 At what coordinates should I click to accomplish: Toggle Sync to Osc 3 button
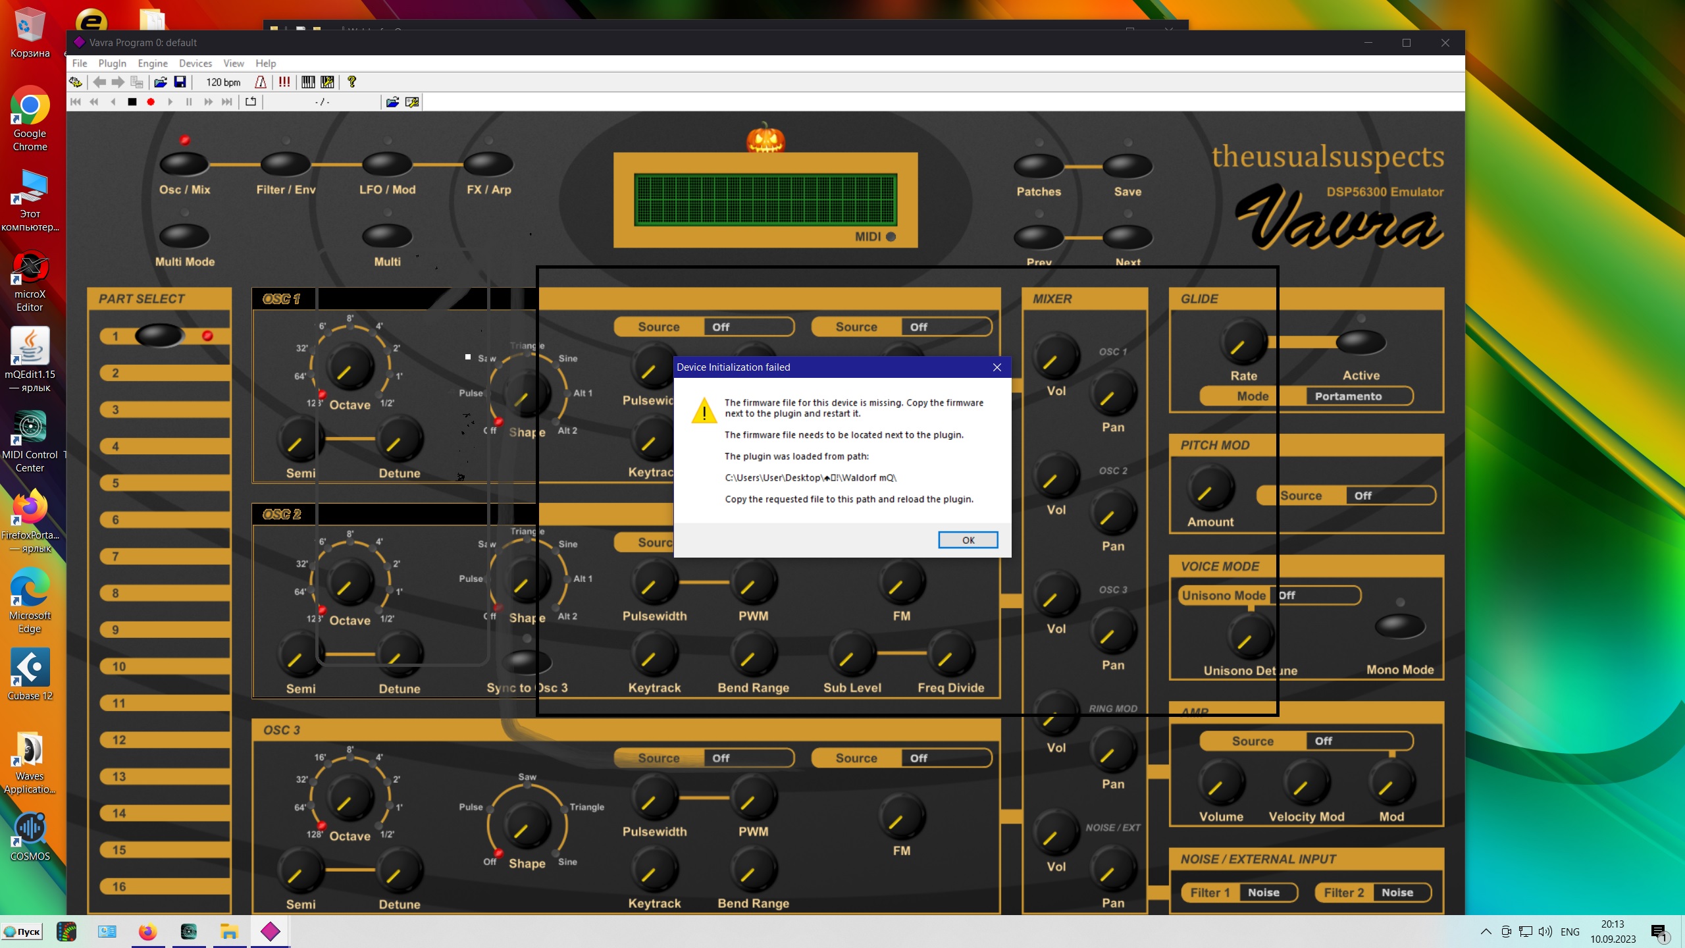point(527,662)
